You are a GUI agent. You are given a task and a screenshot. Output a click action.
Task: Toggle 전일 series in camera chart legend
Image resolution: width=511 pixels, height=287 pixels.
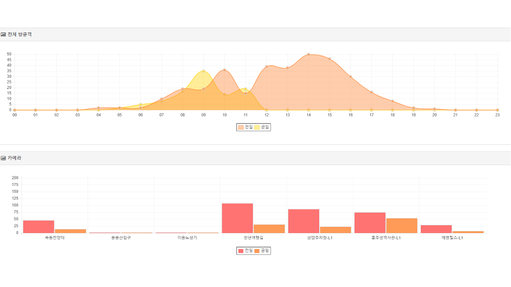point(245,251)
